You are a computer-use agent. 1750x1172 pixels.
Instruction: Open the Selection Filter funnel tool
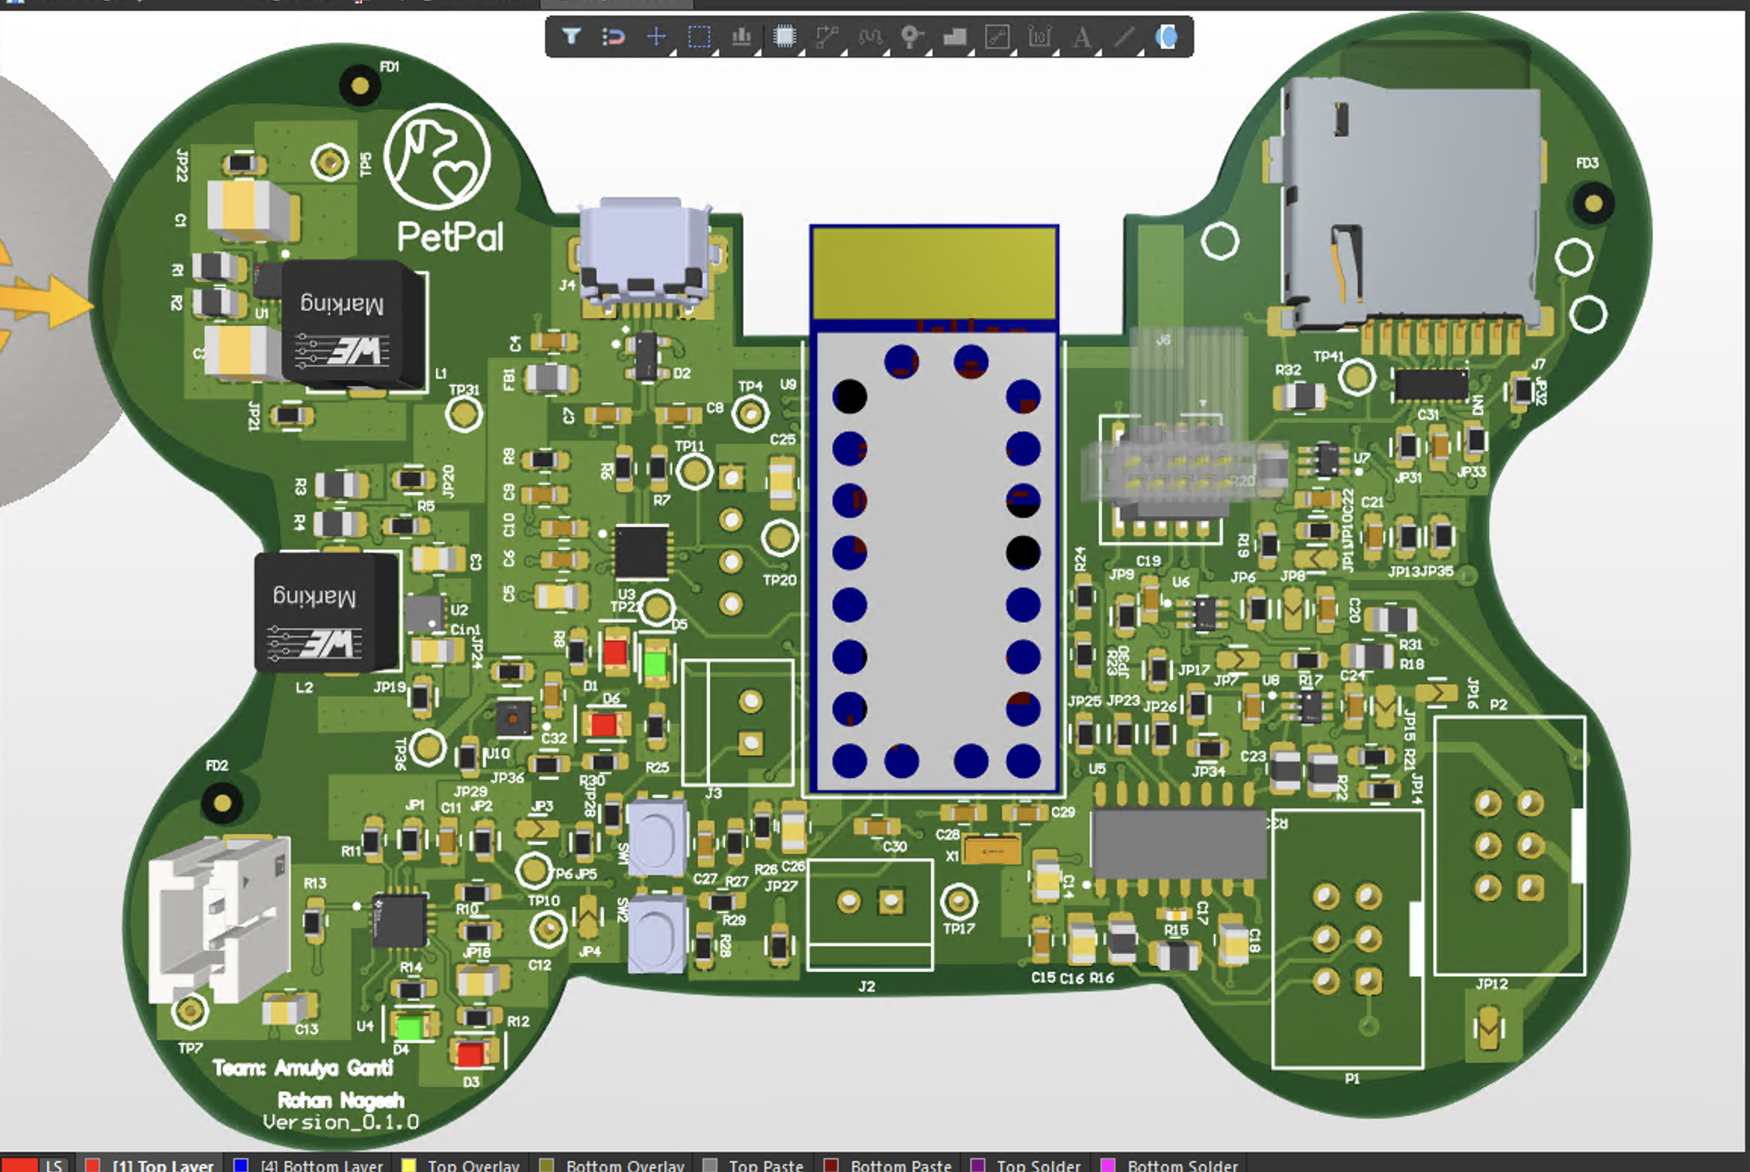(571, 36)
